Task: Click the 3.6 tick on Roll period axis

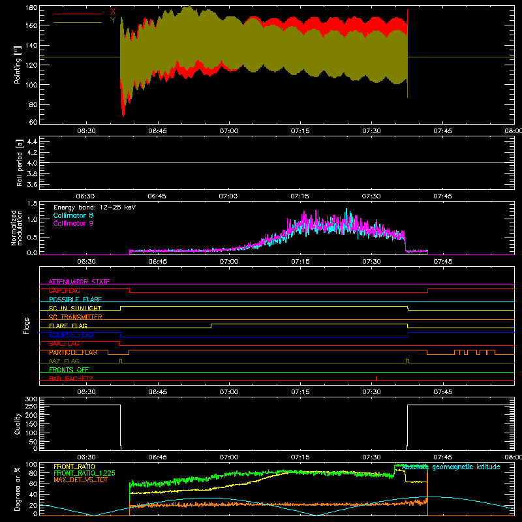Action: click(x=32, y=184)
